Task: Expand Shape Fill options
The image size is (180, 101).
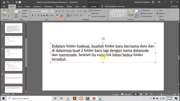Action: coord(145,10)
